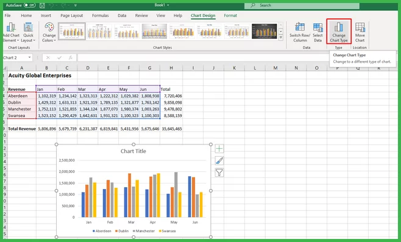Viewport: 401px width, 242px height.
Task: Select the first chart style thumbnail
Action: (72, 31)
